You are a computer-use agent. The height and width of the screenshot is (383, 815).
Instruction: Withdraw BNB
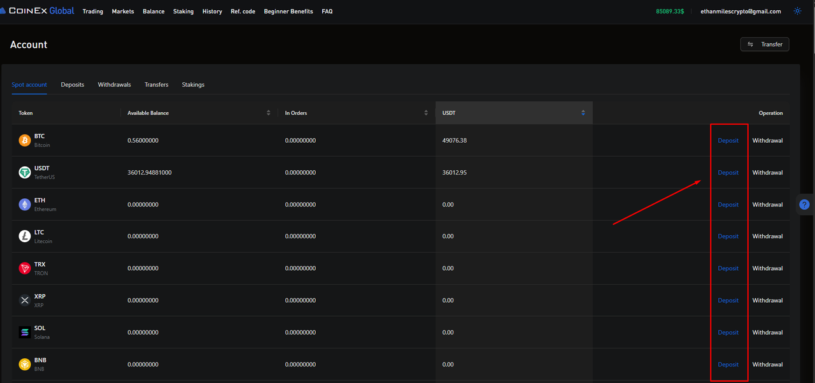click(767, 365)
